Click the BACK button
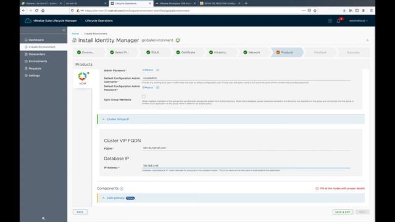 (x=80, y=212)
